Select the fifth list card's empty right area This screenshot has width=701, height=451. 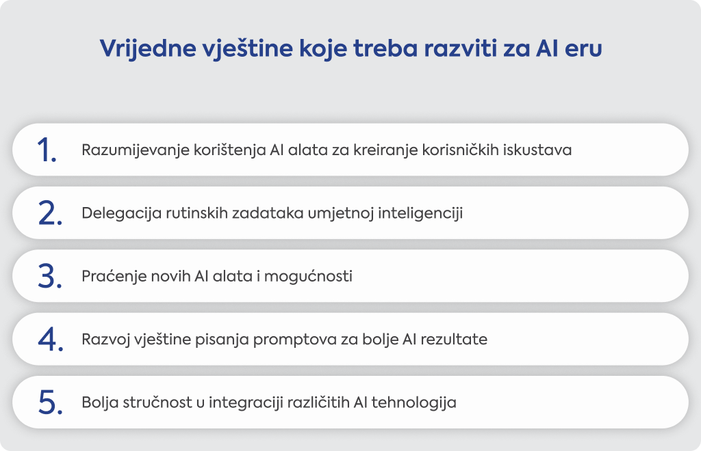(570, 402)
